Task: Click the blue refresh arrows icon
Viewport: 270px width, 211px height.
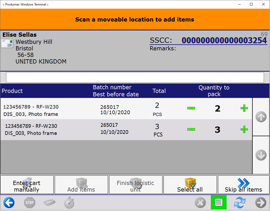Action: click(240, 203)
